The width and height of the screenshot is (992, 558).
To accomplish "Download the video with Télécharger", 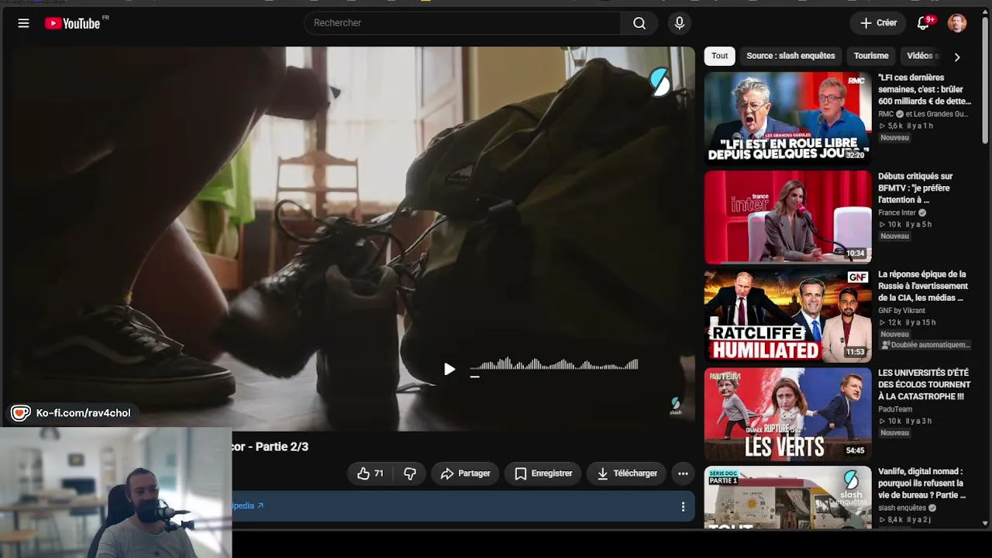I will pyautogui.click(x=627, y=474).
